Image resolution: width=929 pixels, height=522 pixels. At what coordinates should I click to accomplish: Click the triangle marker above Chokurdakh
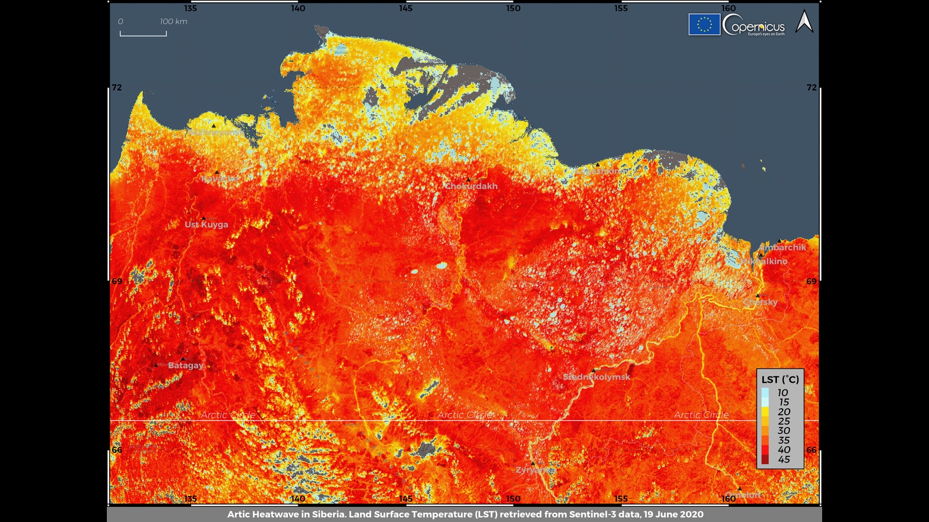coord(469,179)
